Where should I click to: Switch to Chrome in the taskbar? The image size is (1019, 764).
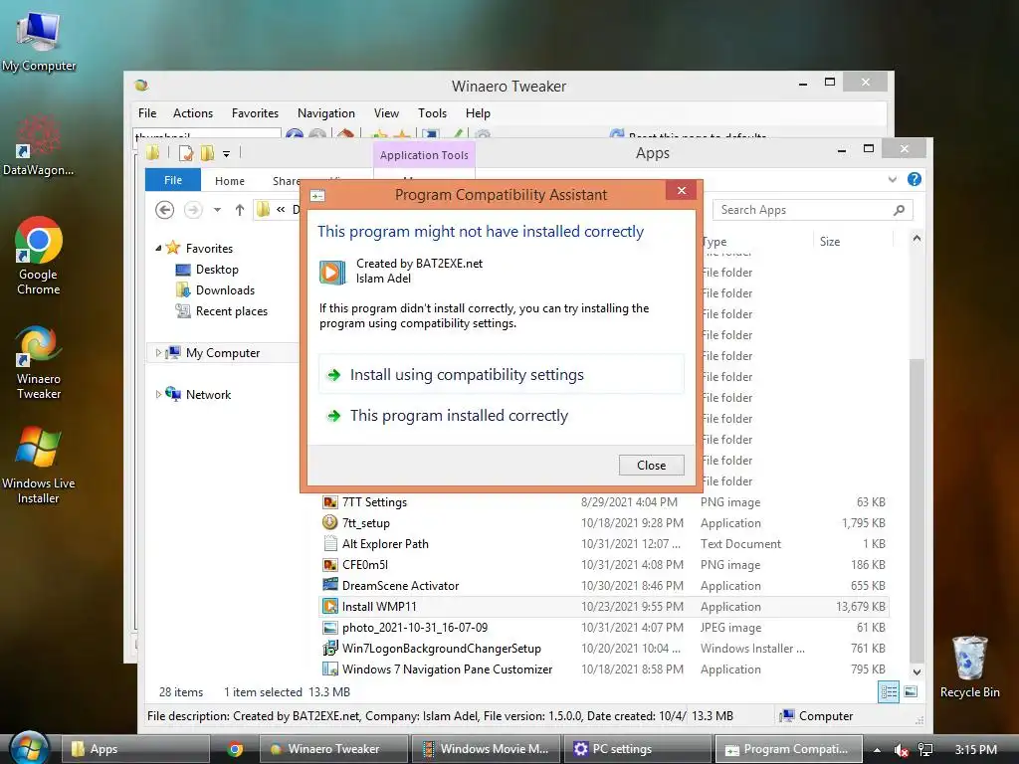[x=235, y=749]
